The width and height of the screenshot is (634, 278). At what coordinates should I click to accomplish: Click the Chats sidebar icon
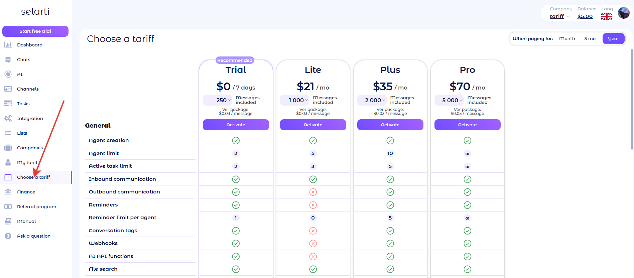coord(8,59)
